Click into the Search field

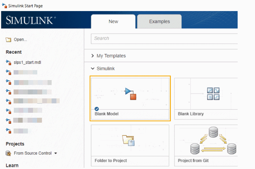coord(164,38)
